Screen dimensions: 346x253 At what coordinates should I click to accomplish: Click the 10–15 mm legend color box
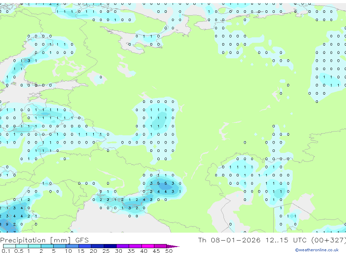click(x=72, y=246)
